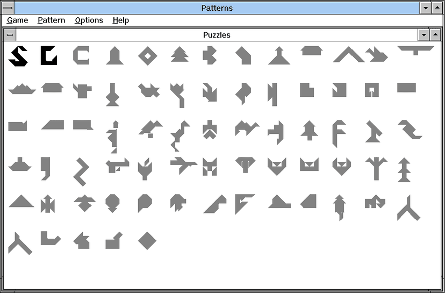The width and height of the screenshot is (445, 293).
Task: Select the descending zigzag step pattern
Action: (x=410, y=130)
